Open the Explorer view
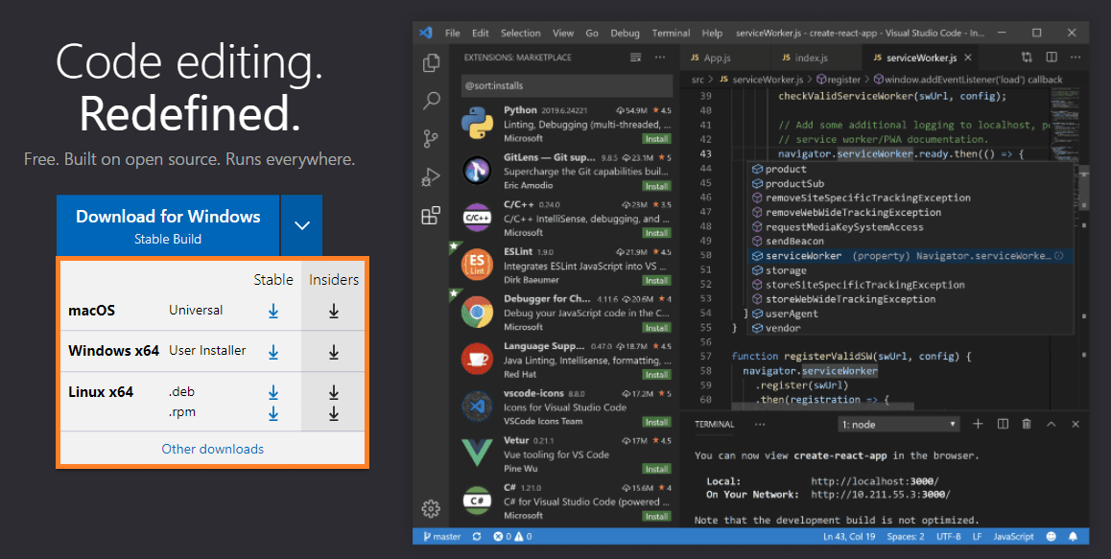 click(x=431, y=61)
